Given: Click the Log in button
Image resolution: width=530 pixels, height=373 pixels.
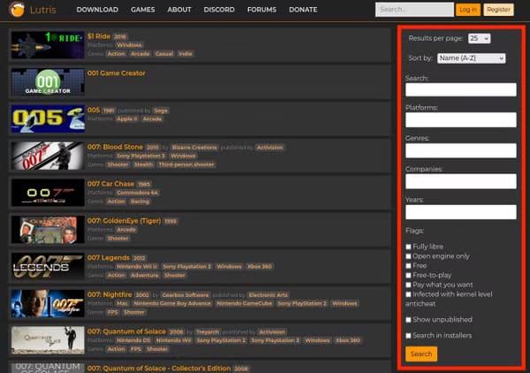Looking at the screenshot, I should click(x=468, y=10).
